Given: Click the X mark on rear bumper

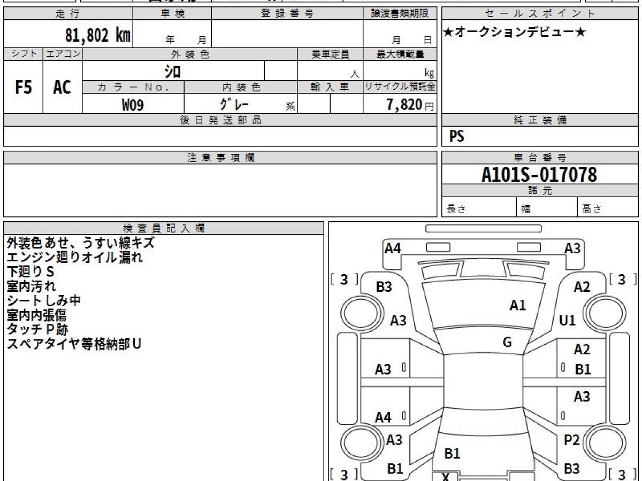Looking at the screenshot, I should [445, 477].
